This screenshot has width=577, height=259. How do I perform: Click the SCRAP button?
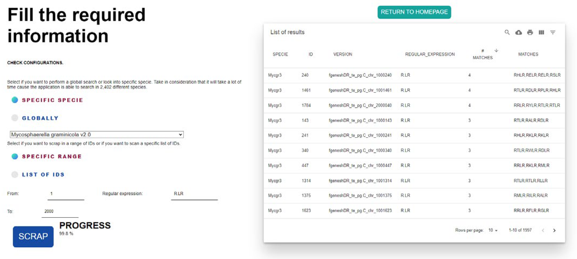(33, 236)
